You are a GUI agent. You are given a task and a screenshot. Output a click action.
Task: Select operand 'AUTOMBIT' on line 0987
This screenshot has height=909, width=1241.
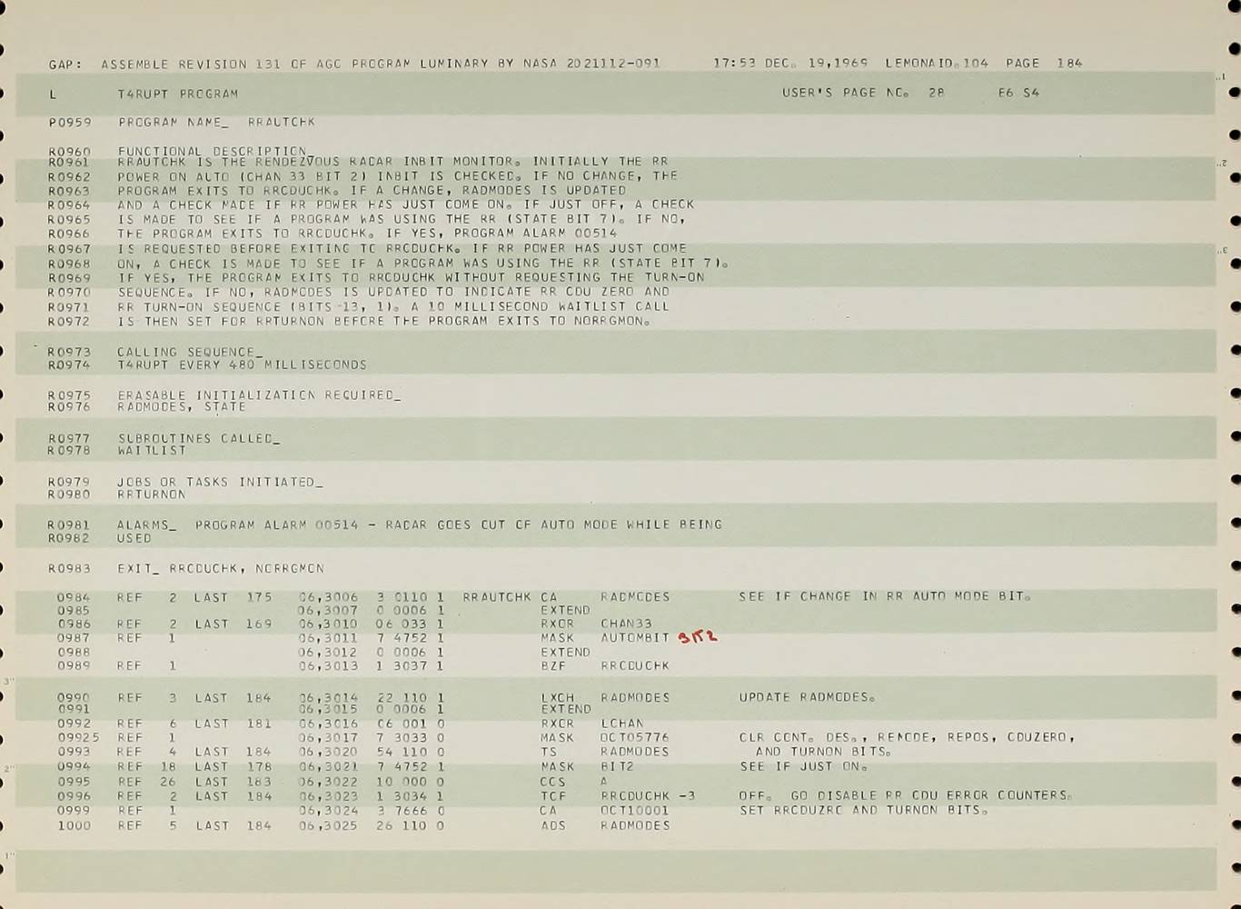click(x=635, y=638)
